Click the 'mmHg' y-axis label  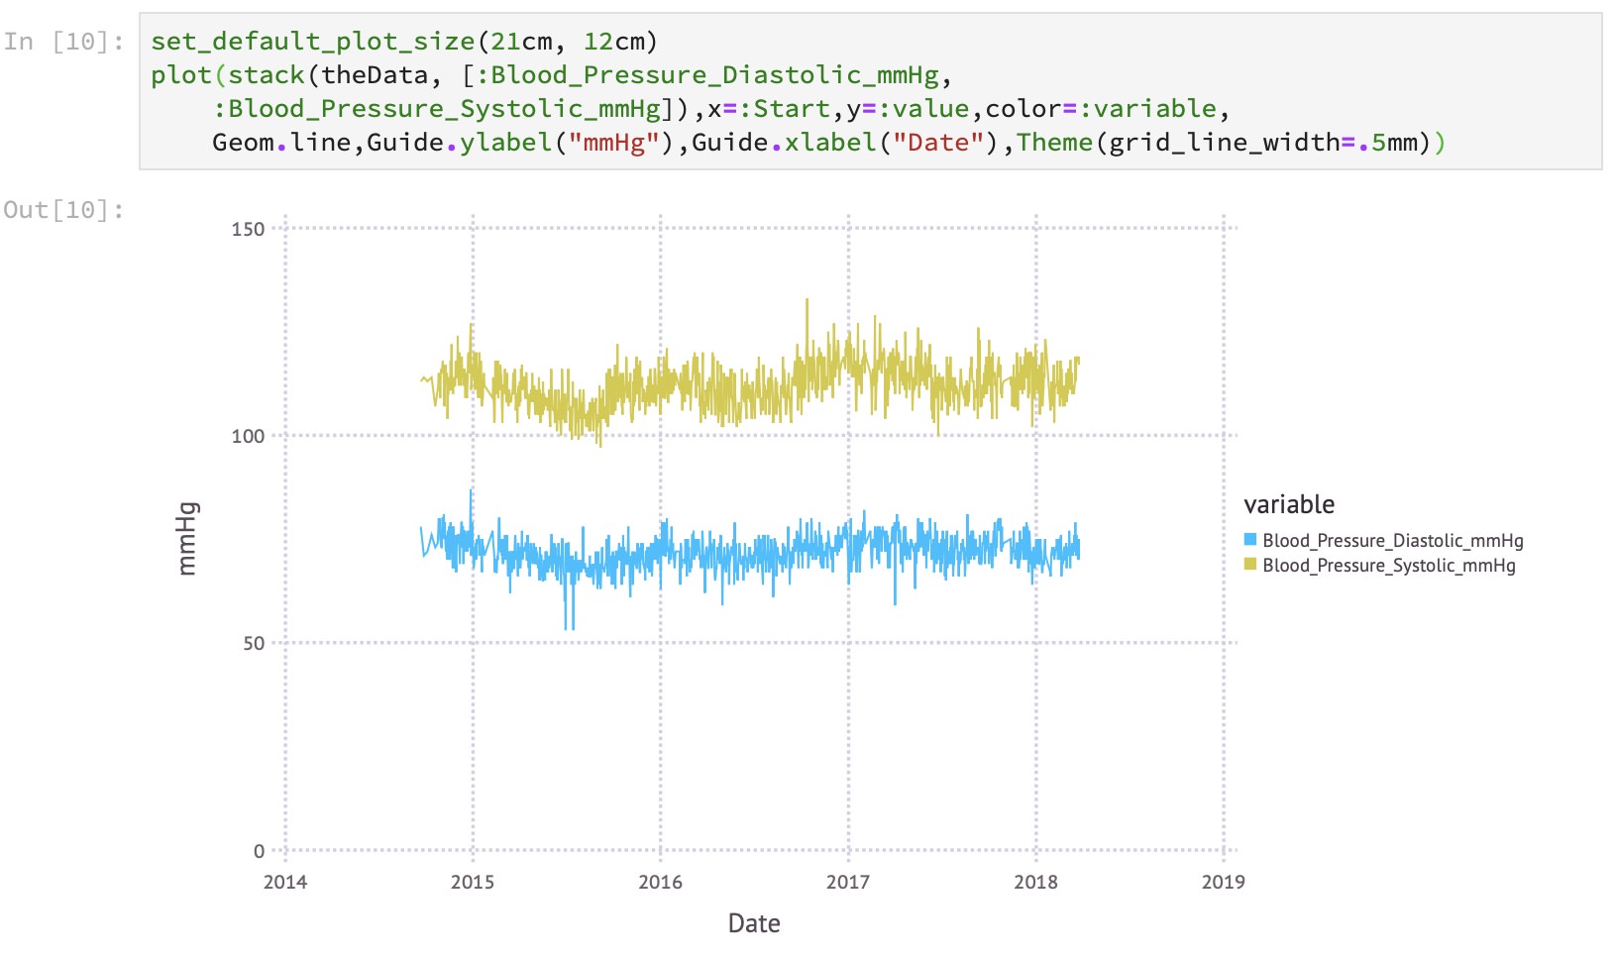click(x=186, y=539)
